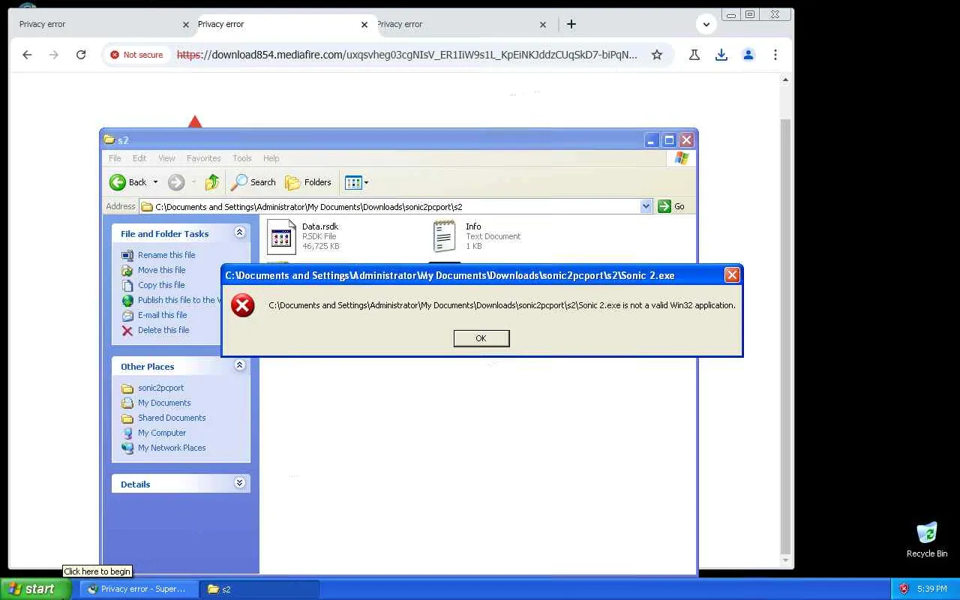Click the Go button next to address

[671, 206]
